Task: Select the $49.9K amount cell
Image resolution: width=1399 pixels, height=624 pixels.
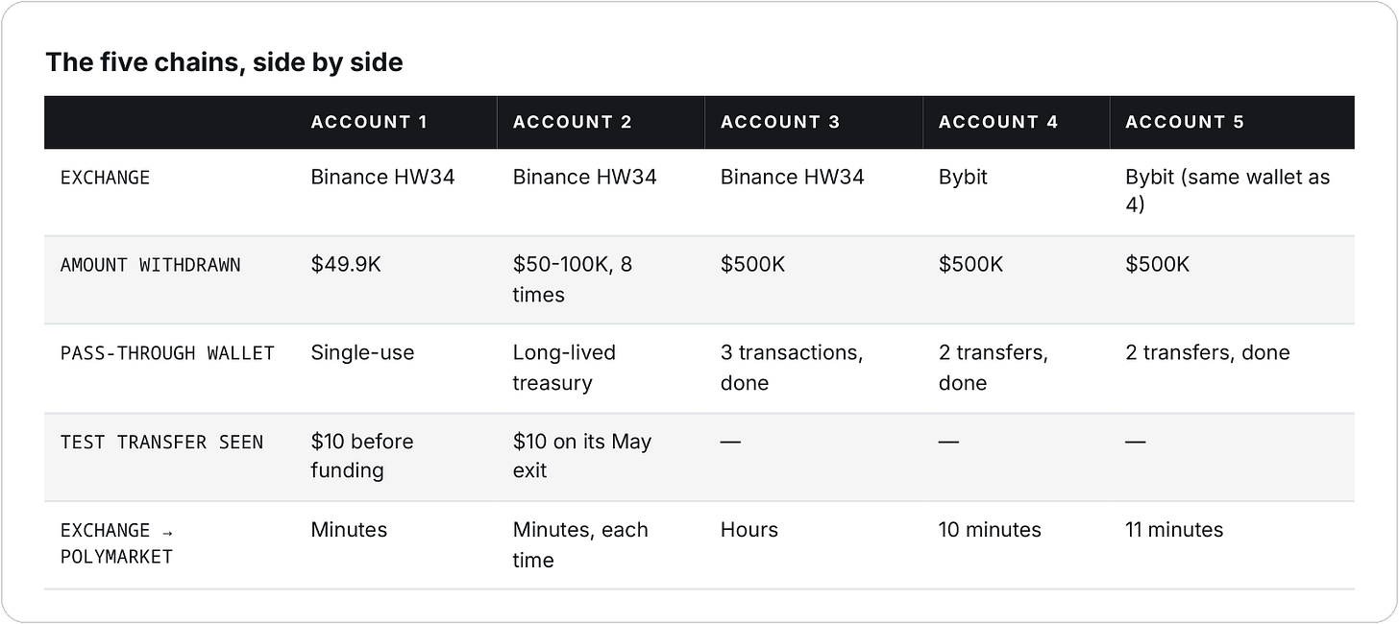Action: pyautogui.click(x=346, y=264)
